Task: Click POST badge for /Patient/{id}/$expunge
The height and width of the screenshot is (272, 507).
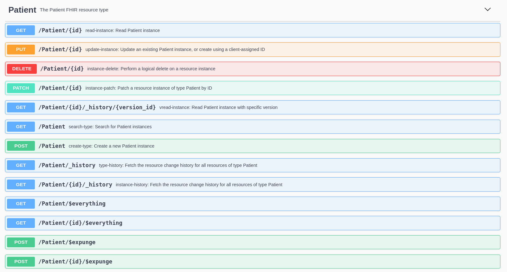Action: (x=21, y=262)
